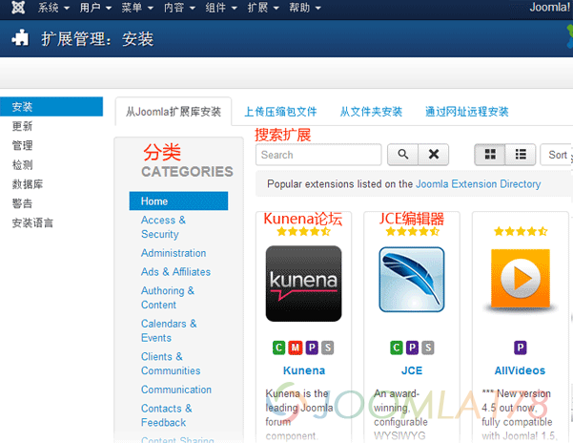Switch to 通过网址远程安装 tab
Screen dimensions: 573x443
click(466, 112)
